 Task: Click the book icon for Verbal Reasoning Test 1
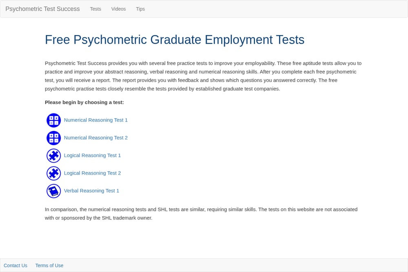pos(53,191)
